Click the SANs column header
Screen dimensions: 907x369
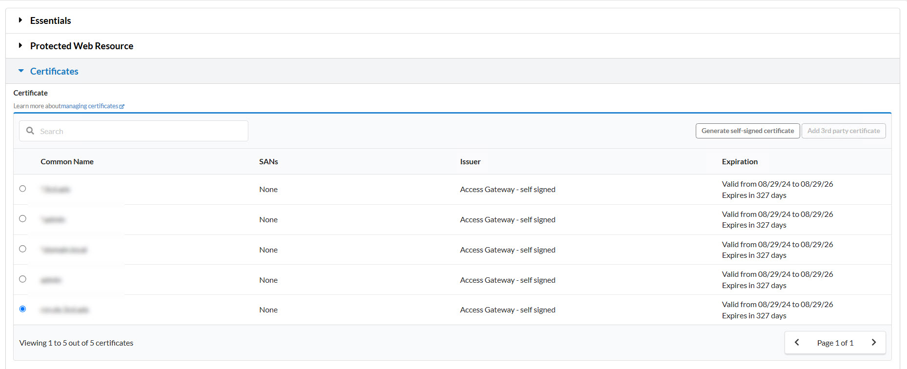tap(268, 161)
